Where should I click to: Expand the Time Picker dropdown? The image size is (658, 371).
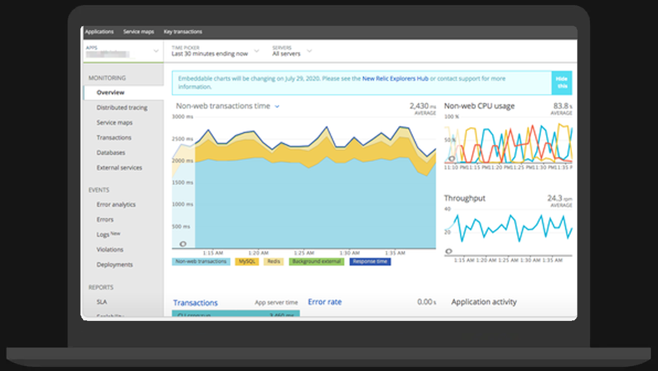coord(256,51)
